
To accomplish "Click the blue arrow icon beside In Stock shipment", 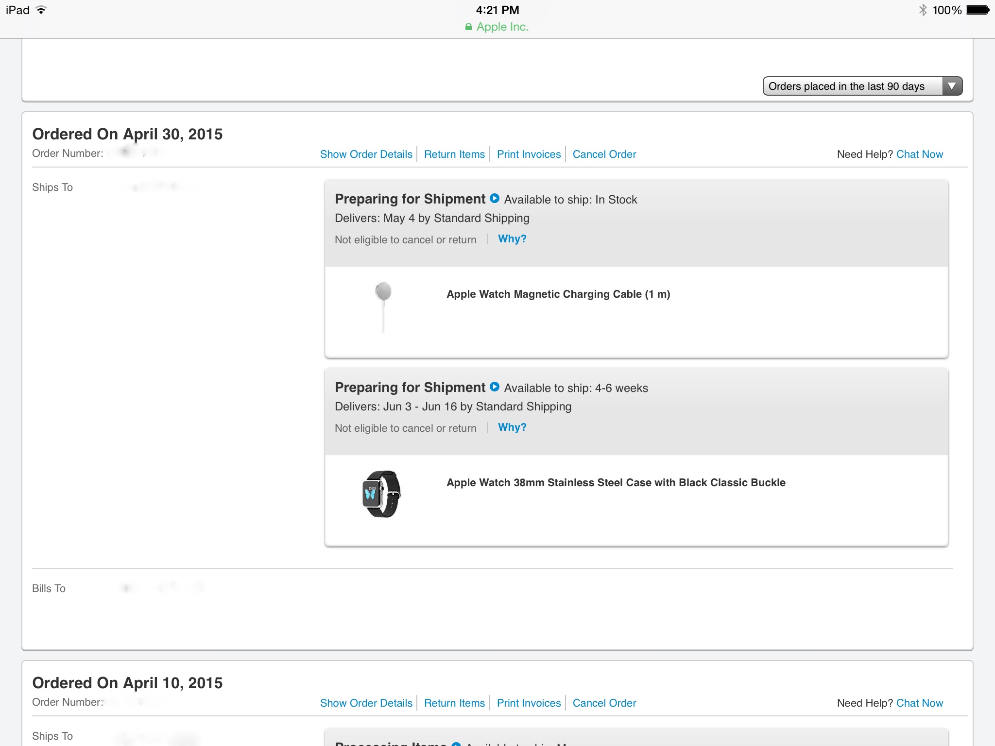I will tap(495, 198).
